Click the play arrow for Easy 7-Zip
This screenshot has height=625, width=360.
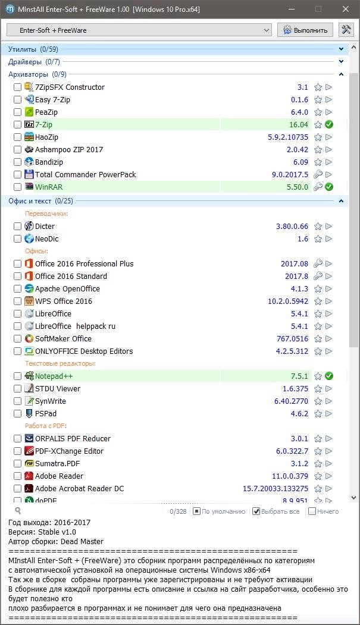[329, 100]
